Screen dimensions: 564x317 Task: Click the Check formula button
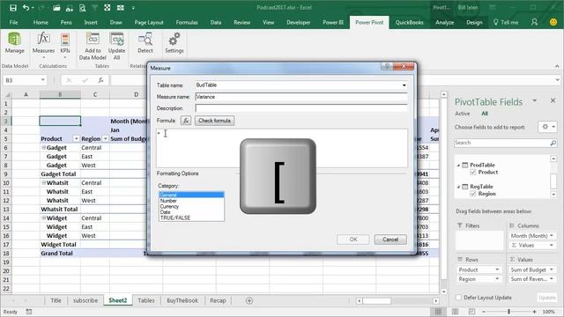click(x=214, y=121)
